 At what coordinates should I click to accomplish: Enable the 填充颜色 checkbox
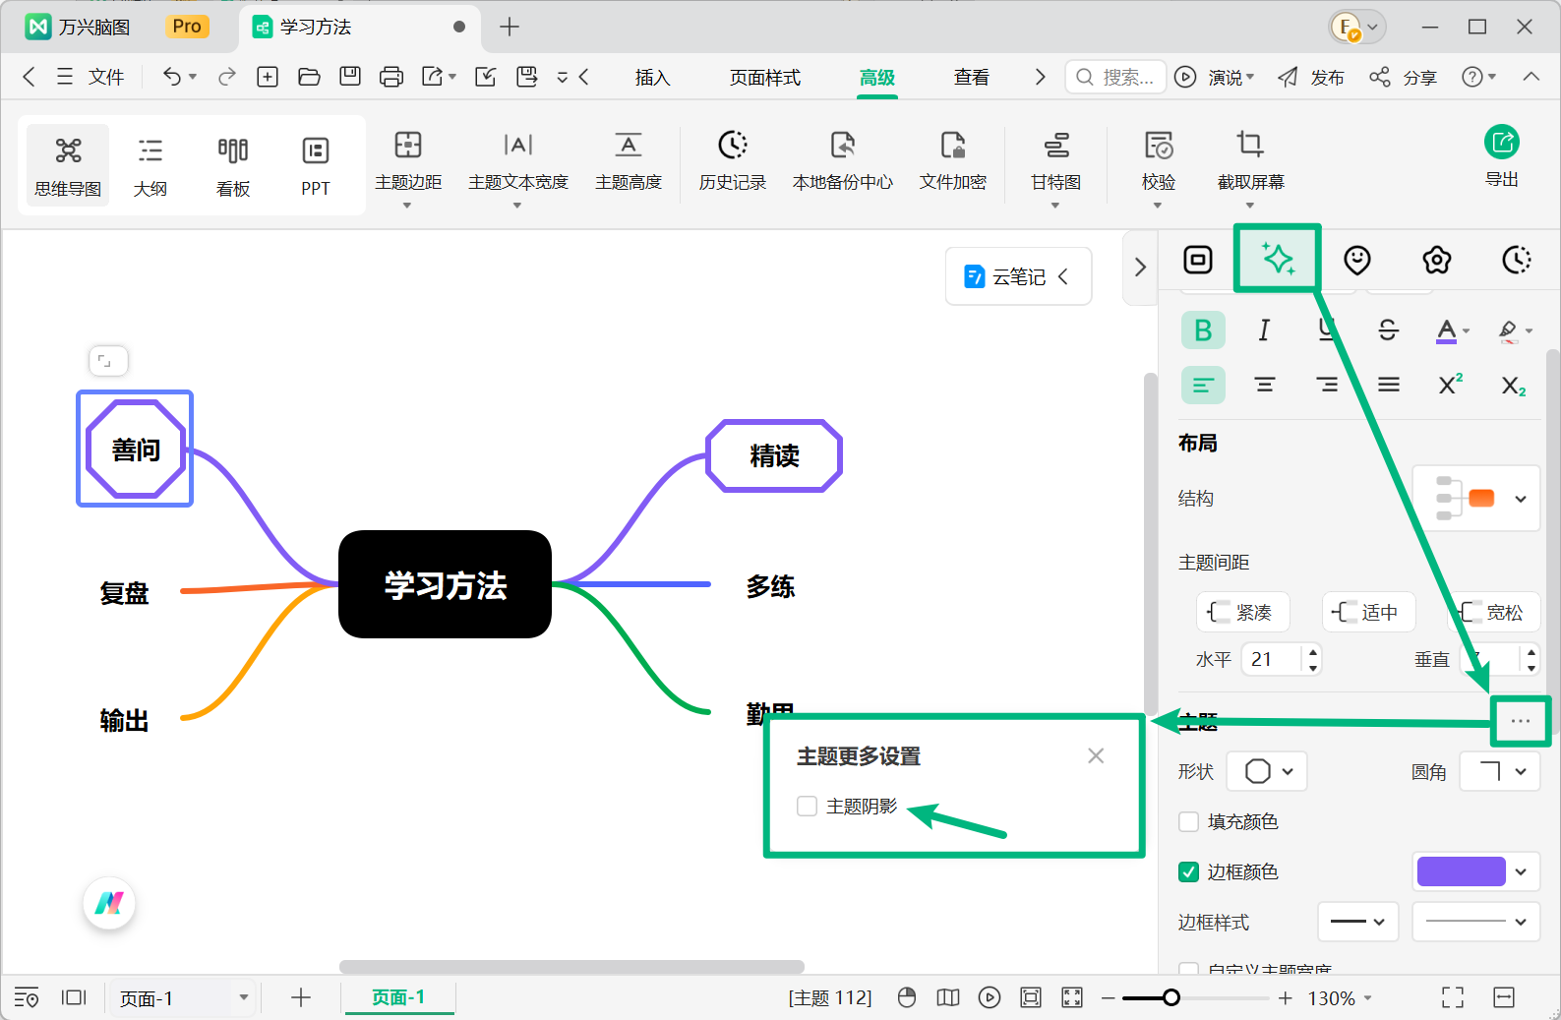[x=1189, y=821]
